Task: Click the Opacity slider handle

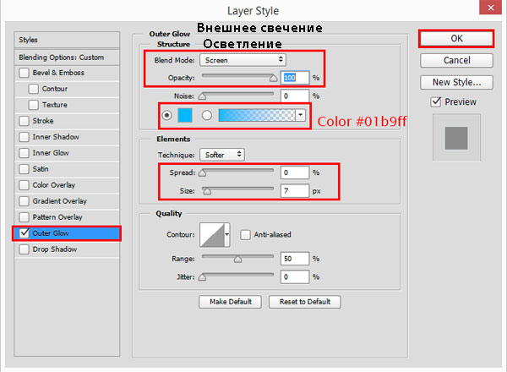Action: [273, 79]
